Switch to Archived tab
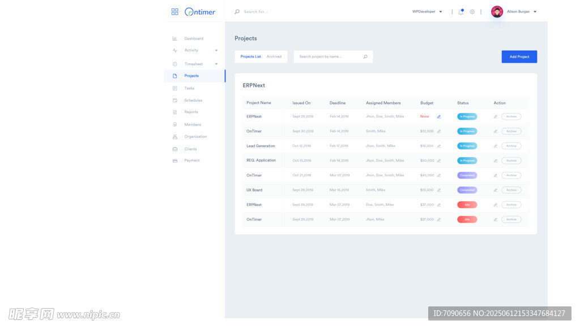The image size is (580, 329). click(x=274, y=57)
